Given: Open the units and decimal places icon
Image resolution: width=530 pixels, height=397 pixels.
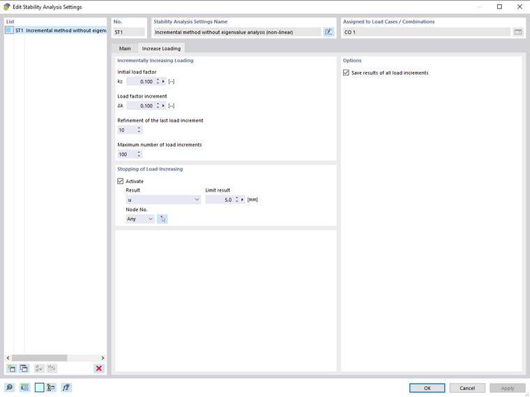Looking at the screenshot, I should (24, 387).
